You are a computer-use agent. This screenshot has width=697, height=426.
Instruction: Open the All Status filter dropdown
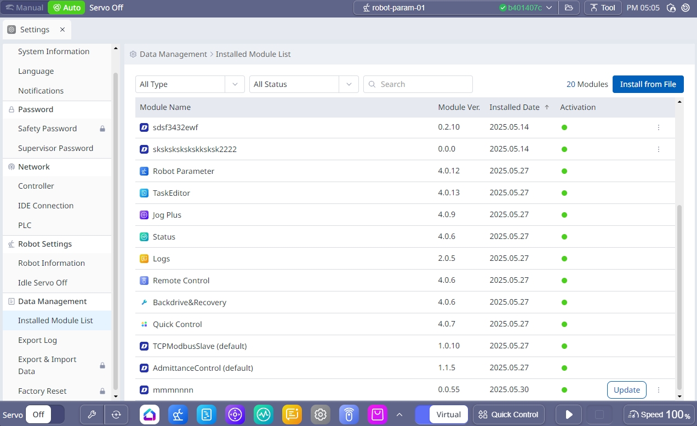click(303, 84)
